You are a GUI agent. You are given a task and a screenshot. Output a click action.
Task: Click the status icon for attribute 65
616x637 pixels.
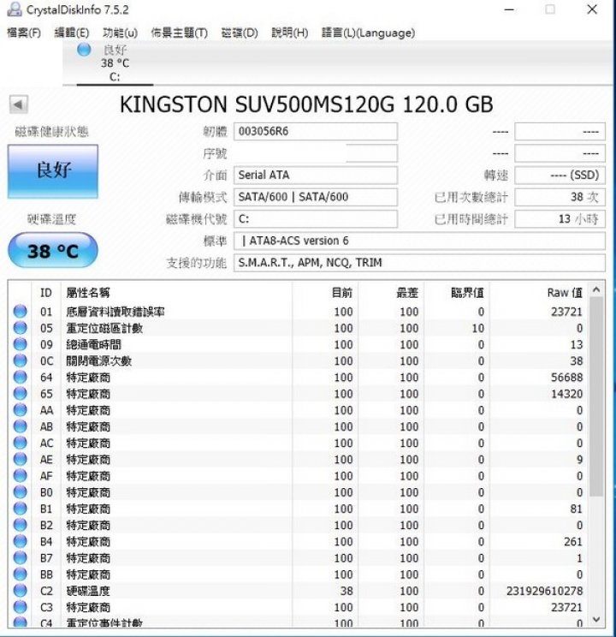(20, 393)
